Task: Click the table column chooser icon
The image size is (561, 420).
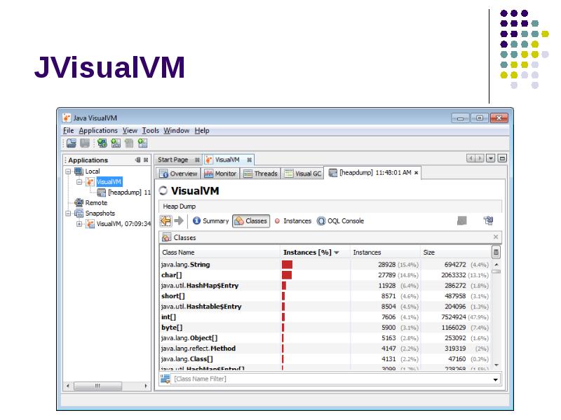Action: coord(496,252)
